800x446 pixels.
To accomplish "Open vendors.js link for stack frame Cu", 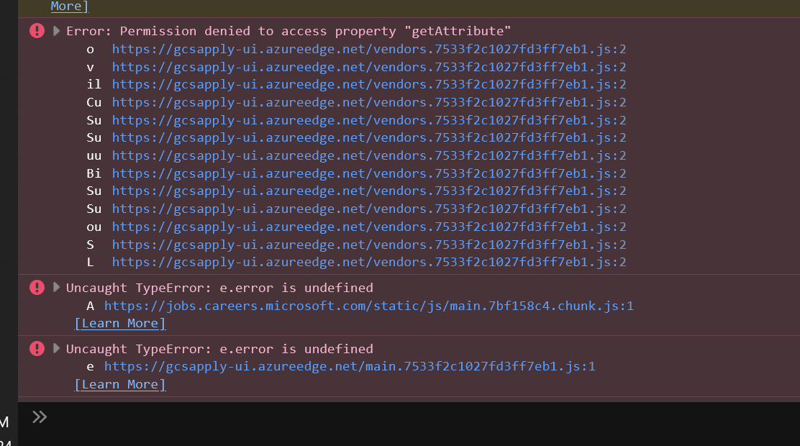I will pos(369,102).
